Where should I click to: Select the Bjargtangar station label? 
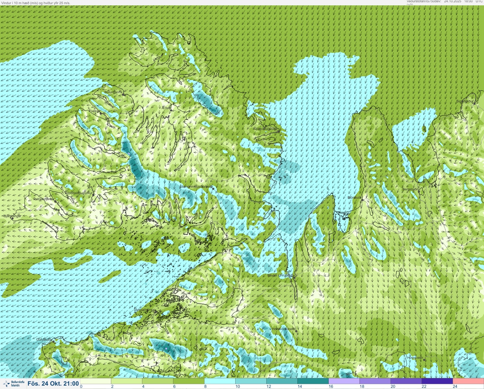[x=12, y=216]
